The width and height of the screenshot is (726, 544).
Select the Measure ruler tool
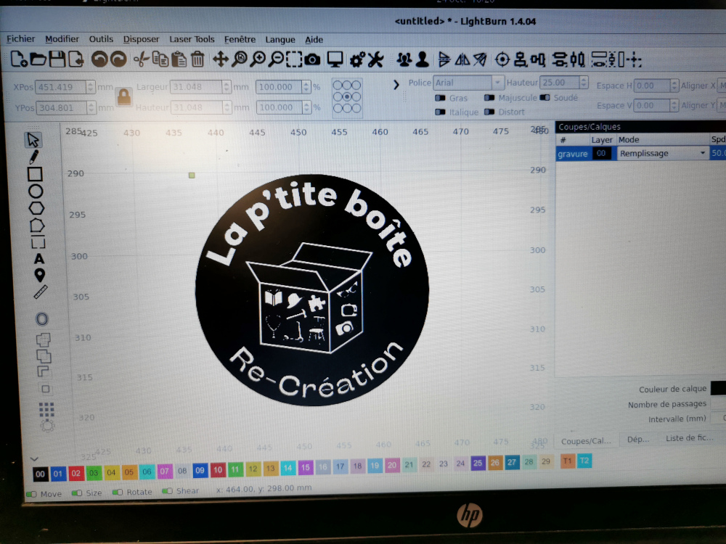[x=41, y=292]
